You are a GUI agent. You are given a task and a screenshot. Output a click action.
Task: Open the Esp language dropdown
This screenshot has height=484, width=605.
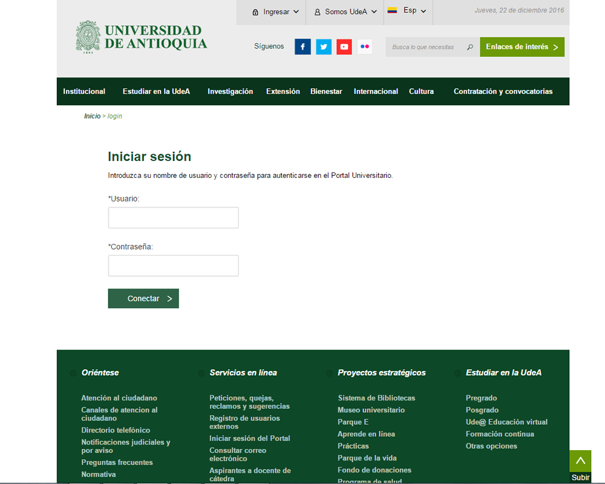click(414, 11)
